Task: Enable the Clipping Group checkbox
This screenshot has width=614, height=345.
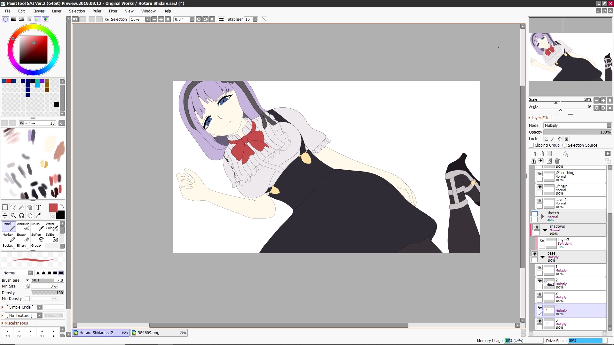Action: click(x=531, y=145)
